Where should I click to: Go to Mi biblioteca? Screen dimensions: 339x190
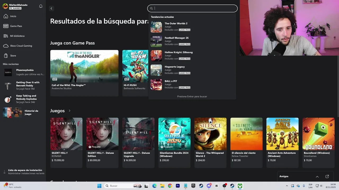click(x=23, y=36)
